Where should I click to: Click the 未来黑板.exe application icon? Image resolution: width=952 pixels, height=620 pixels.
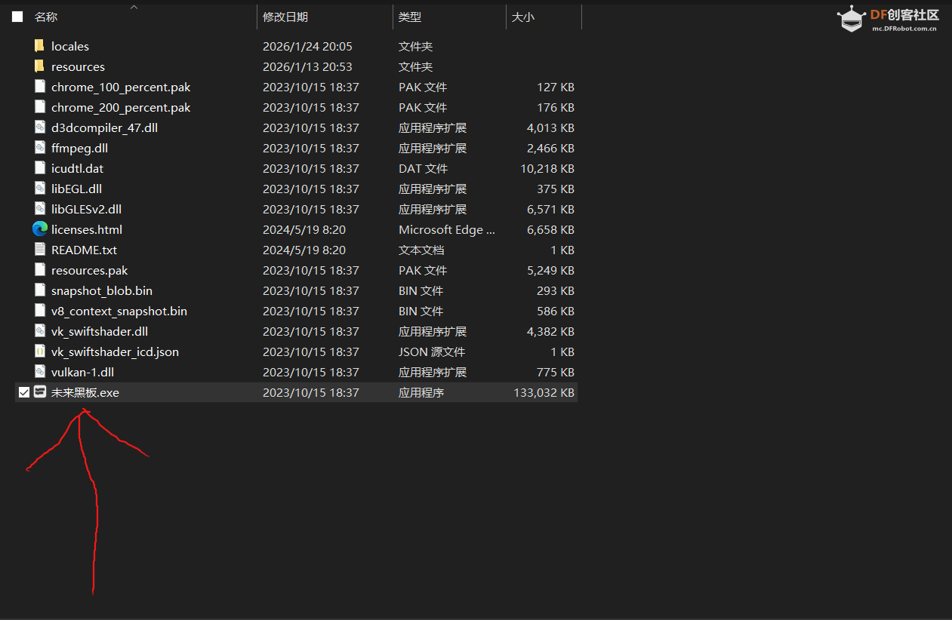(40, 392)
